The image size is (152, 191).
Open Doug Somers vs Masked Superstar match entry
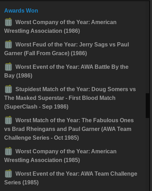click(70, 98)
